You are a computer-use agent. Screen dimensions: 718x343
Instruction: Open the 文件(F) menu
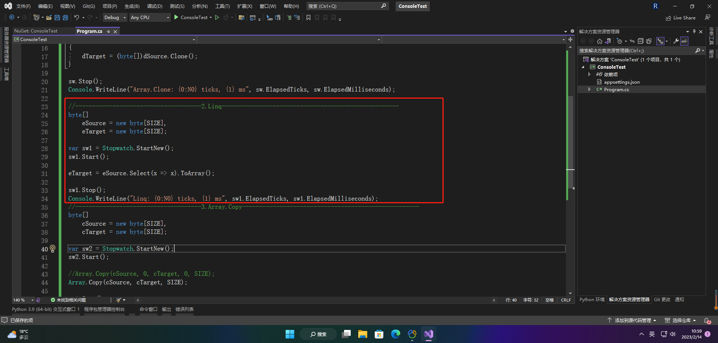tap(24, 6)
